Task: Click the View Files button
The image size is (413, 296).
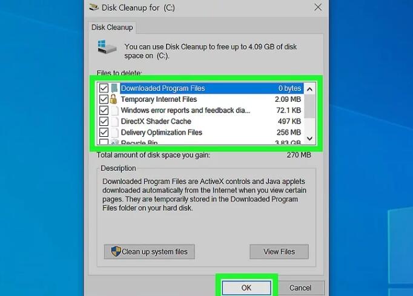Action: point(279,252)
